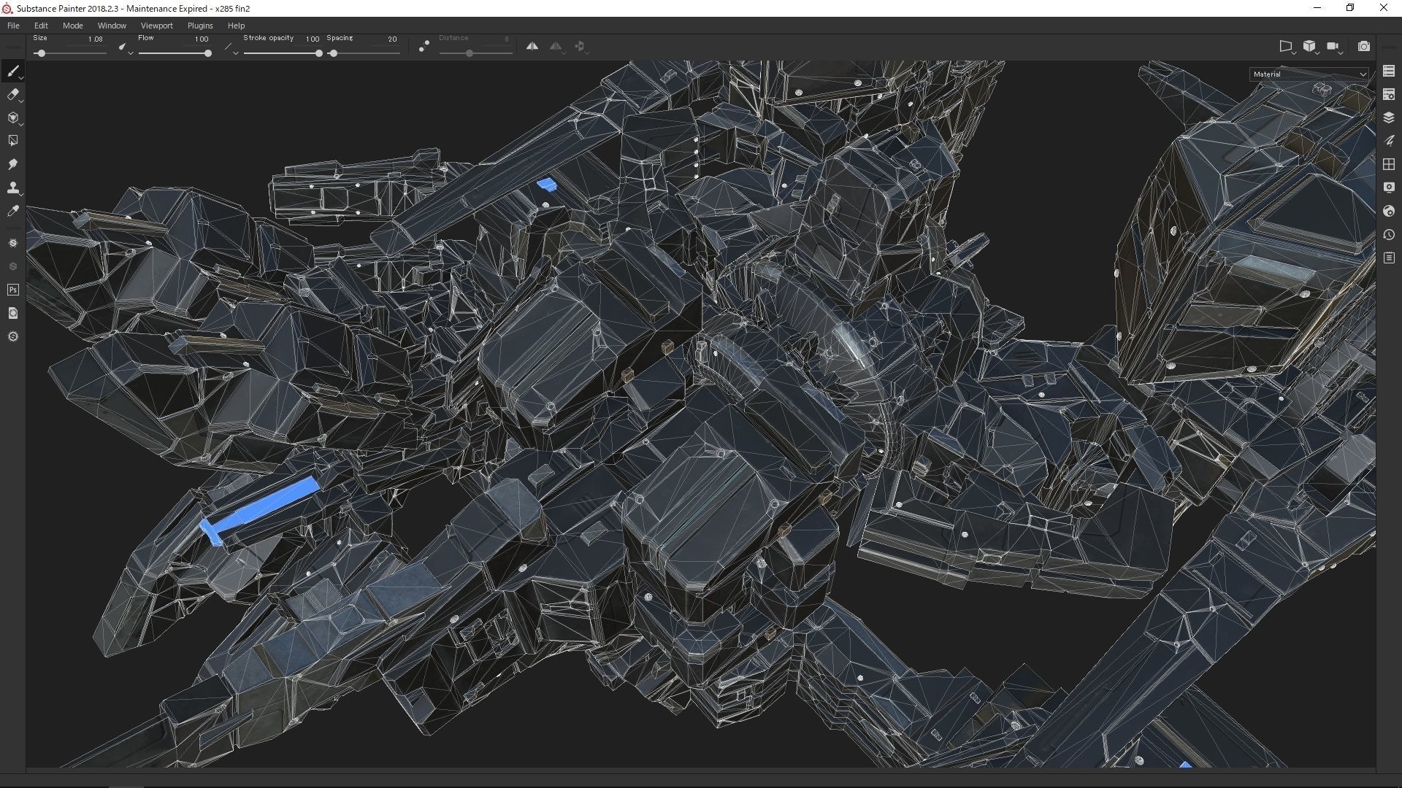Open the Shelf grid panel icon
The height and width of the screenshot is (788, 1402).
tap(1389, 164)
